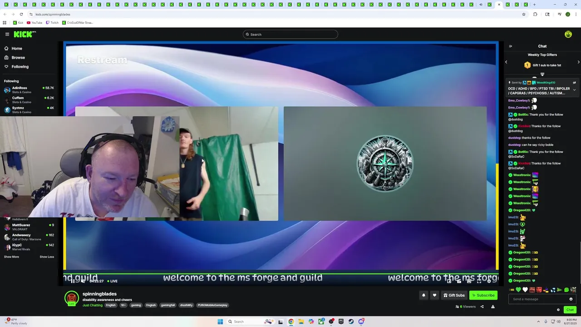
Task: Open Following in sidebar
Action: 20,67
